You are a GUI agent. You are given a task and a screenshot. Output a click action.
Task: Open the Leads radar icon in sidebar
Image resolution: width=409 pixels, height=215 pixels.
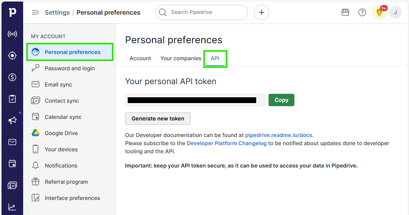12,34
